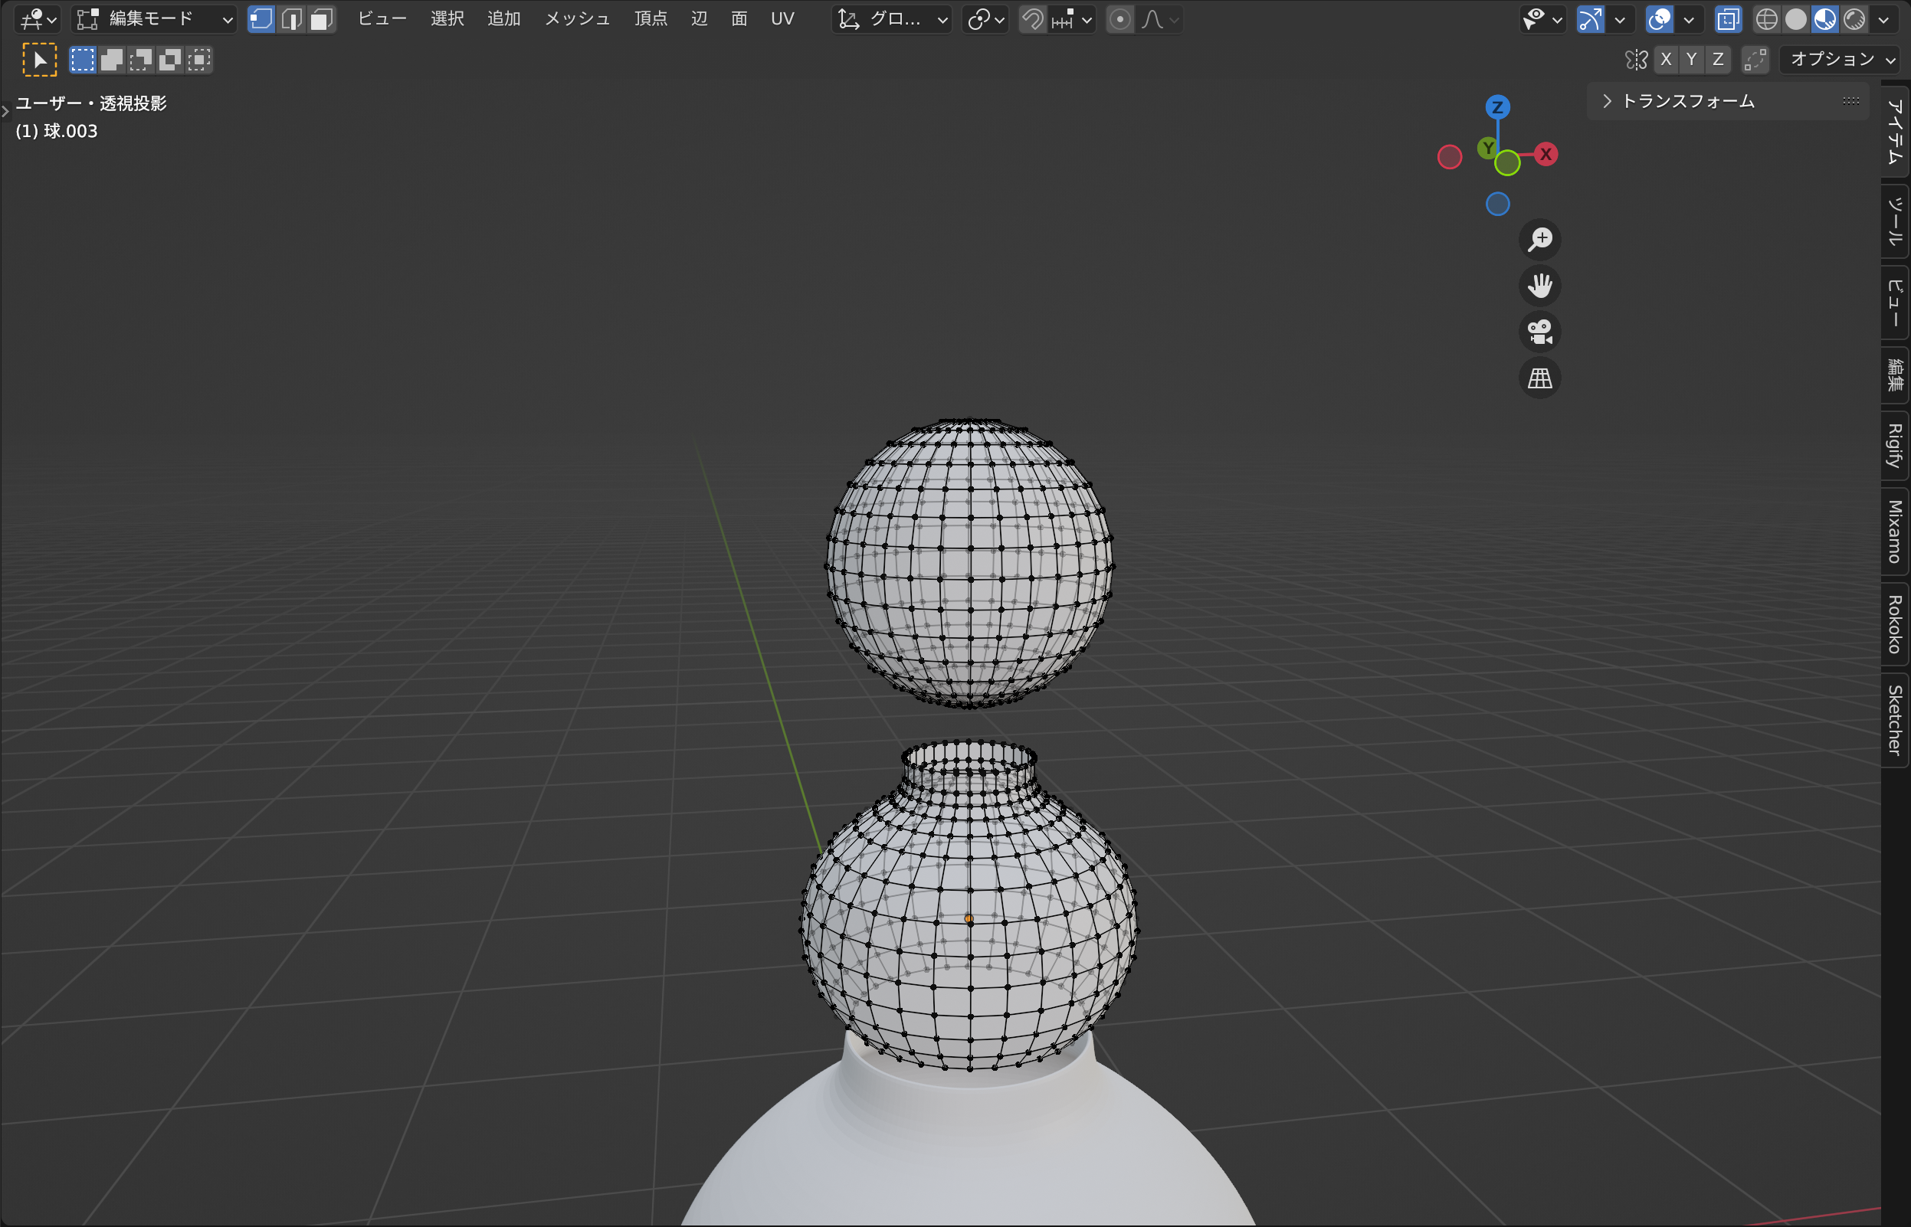Open the アイテム sidebar tab
This screenshot has width=1911, height=1227.
(1894, 132)
